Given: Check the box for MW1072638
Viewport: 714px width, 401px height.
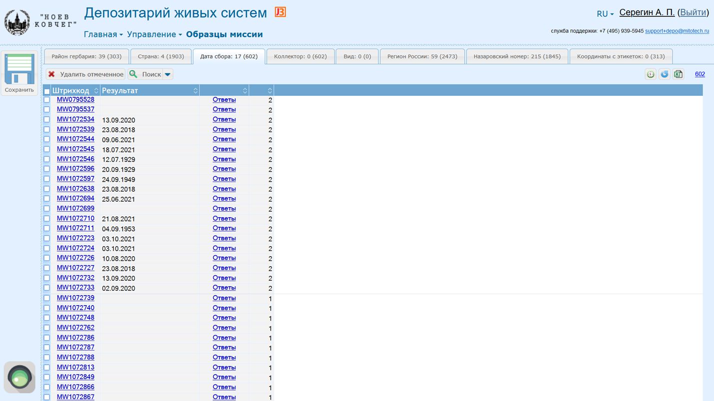Looking at the screenshot, I should pyautogui.click(x=47, y=189).
